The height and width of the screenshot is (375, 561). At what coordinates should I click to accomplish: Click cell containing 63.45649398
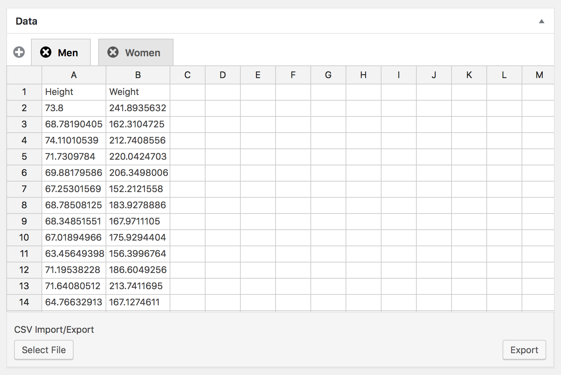click(x=74, y=254)
